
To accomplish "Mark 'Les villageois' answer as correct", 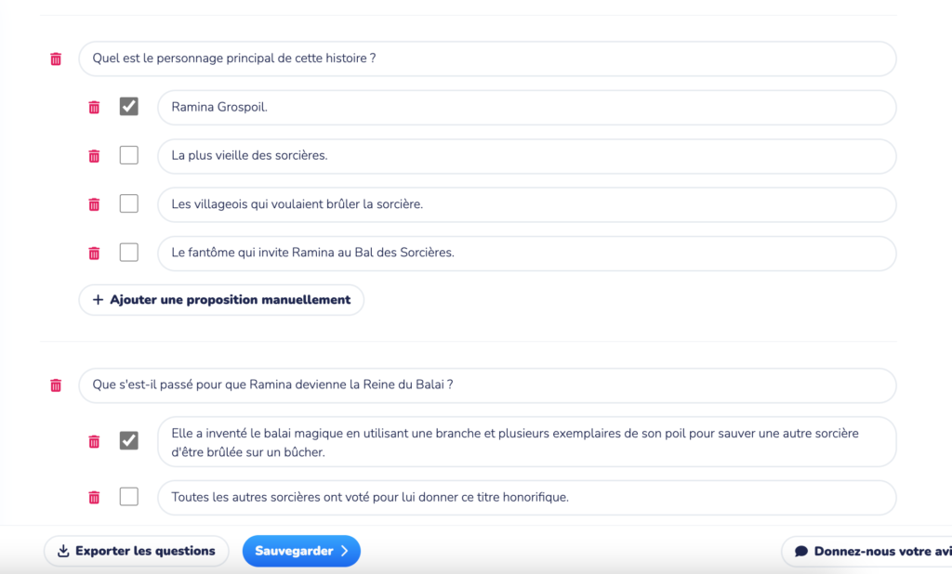I will pos(129,203).
